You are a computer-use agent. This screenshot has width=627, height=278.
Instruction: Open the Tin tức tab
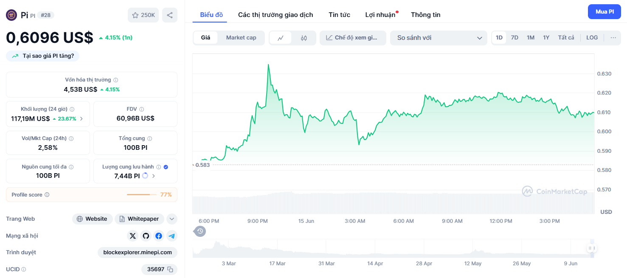(x=339, y=15)
